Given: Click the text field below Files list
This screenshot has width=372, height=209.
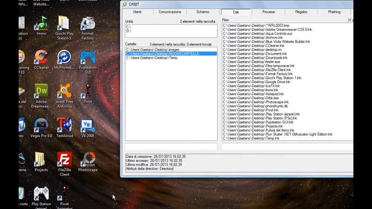Looking at the screenshot, I should point(288,147).
